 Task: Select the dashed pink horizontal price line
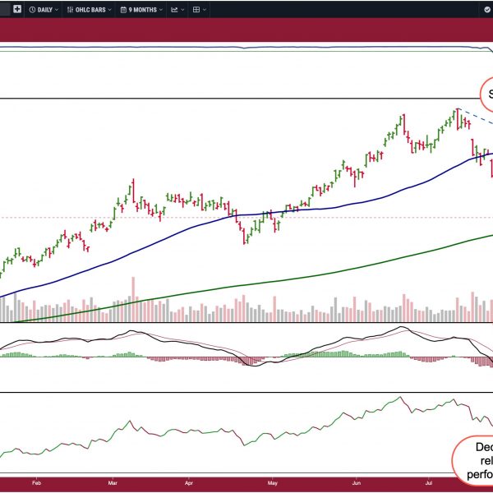pos(246,217)
